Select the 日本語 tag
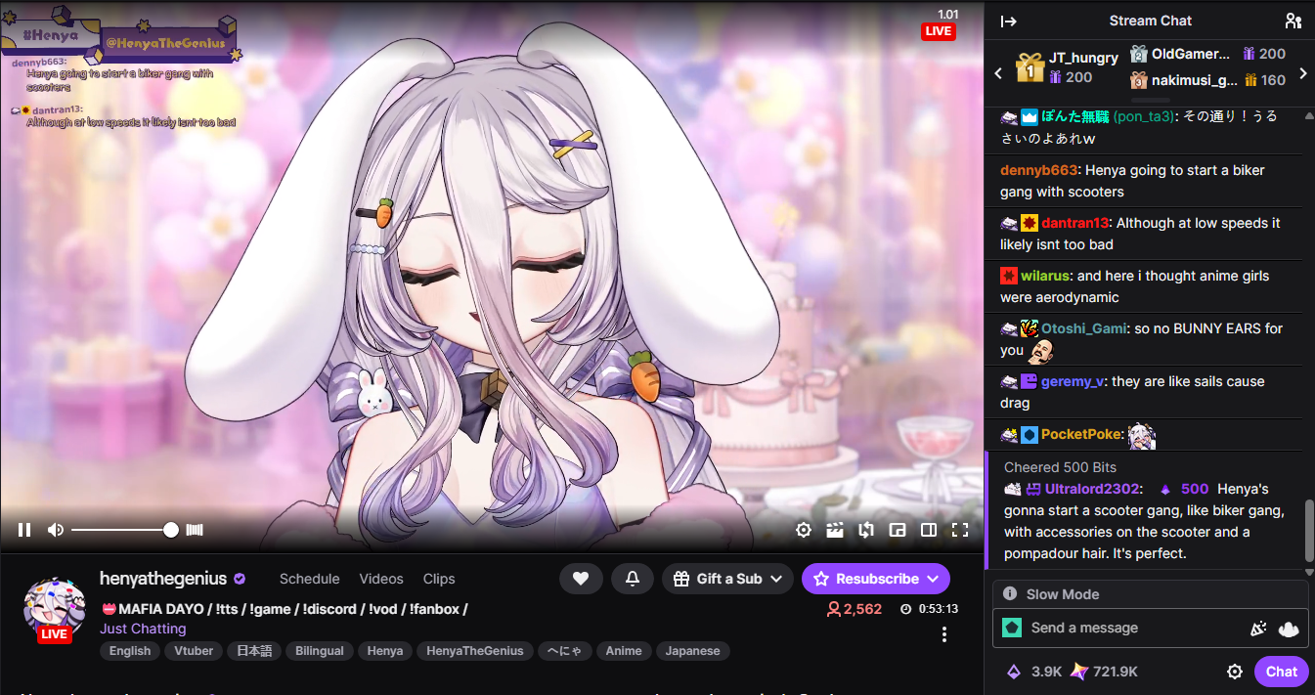The height and width of the screenshot is (695, 1315). tap(254, 651)
